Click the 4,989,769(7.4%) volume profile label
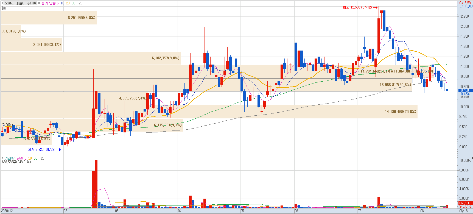Viewport: 473px width, 214px height. coord(133,98)
